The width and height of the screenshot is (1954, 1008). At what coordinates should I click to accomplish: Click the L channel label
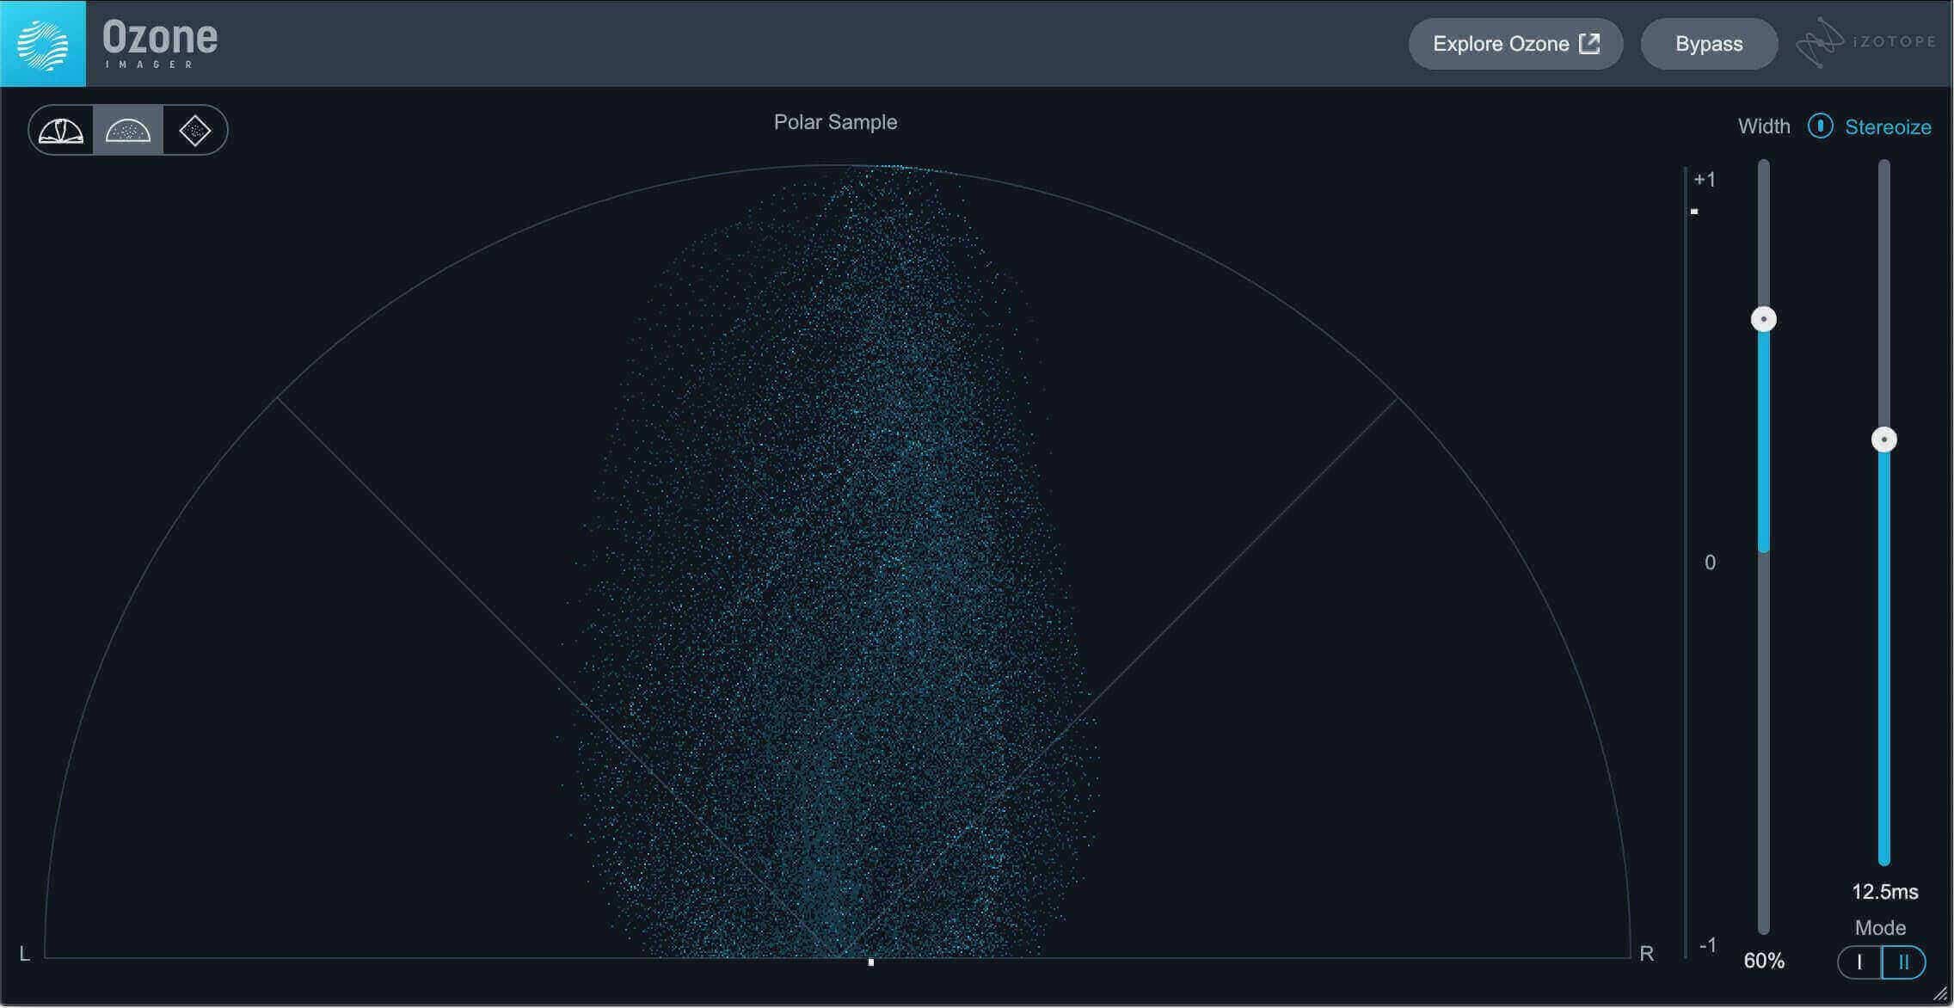pyautogui.click(x=25, y=953)
